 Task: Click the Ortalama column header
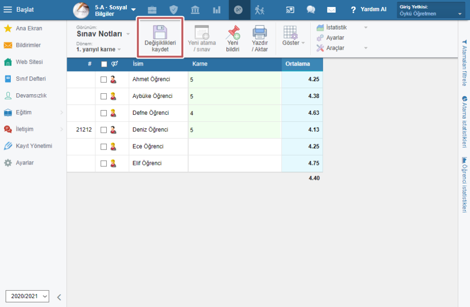[298, 64]
